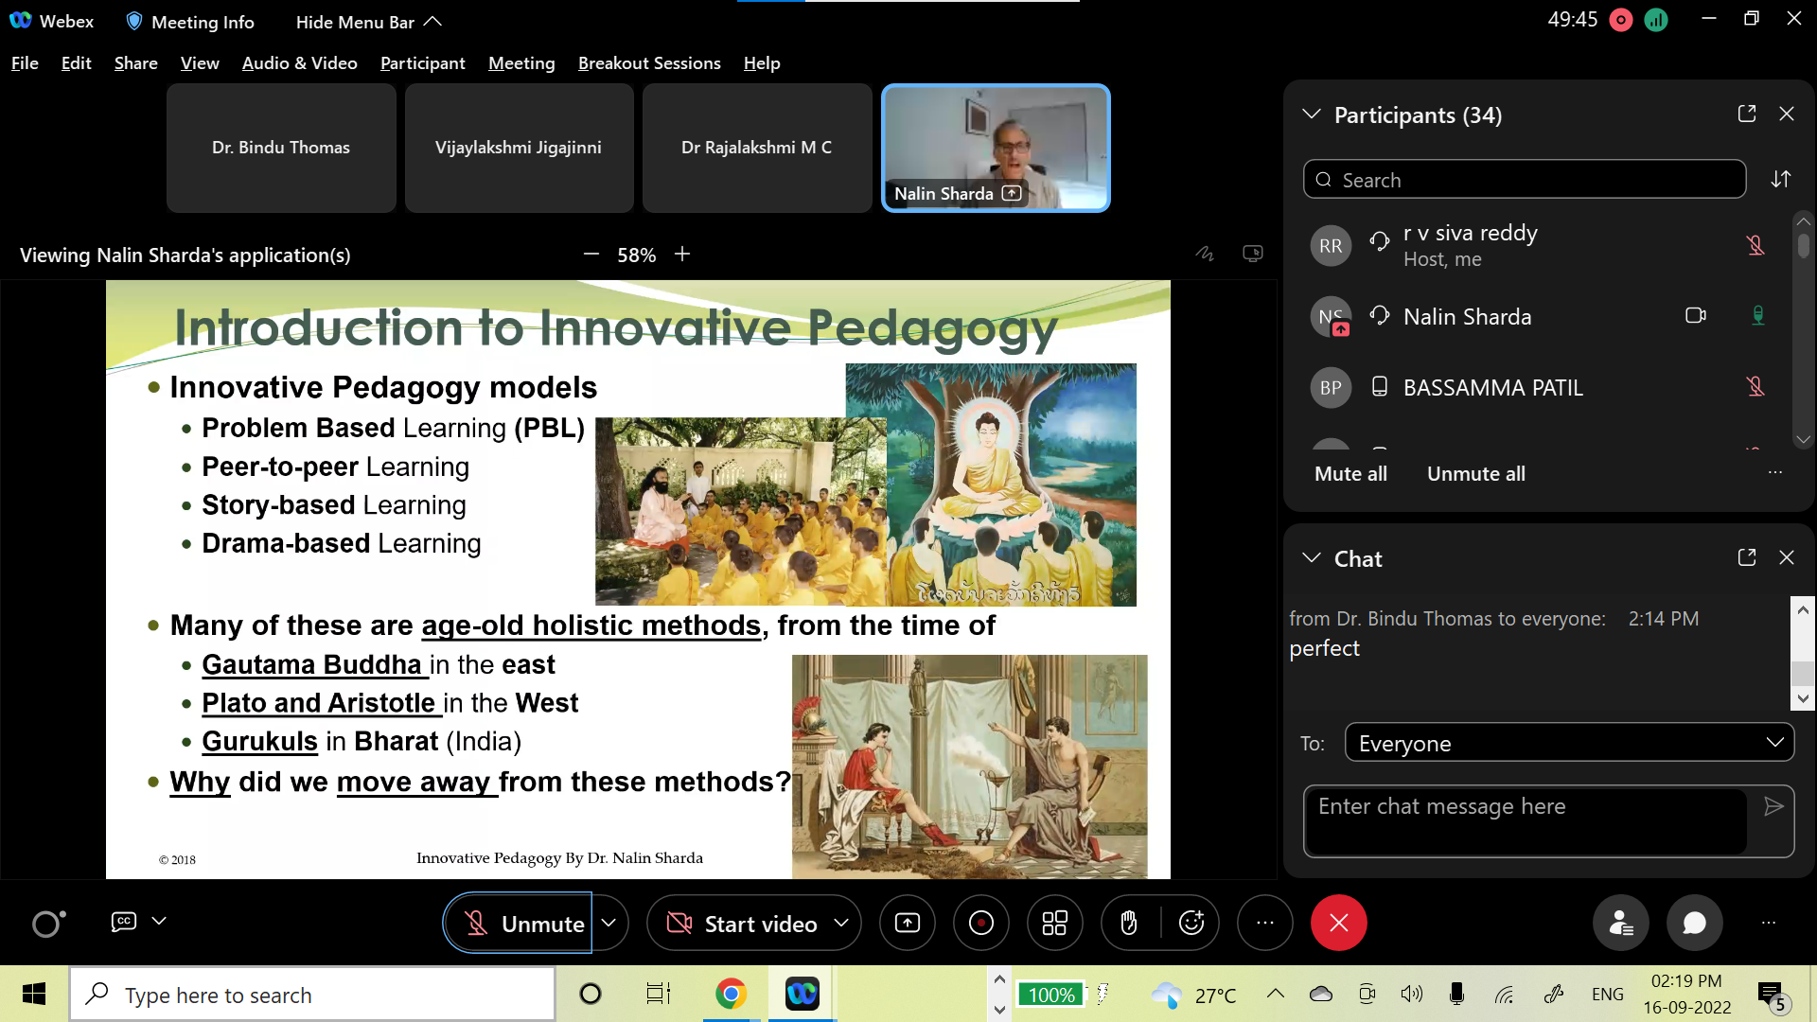Open the Breakout Sessions menu
Screen dimensions: 1817x1022
[649, 63]
